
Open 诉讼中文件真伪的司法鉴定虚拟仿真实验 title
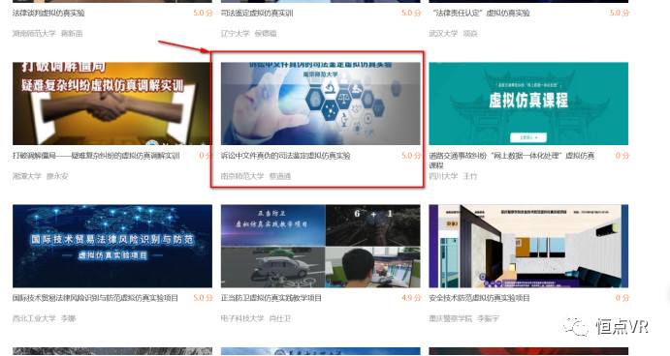click(x=286, y=156)
